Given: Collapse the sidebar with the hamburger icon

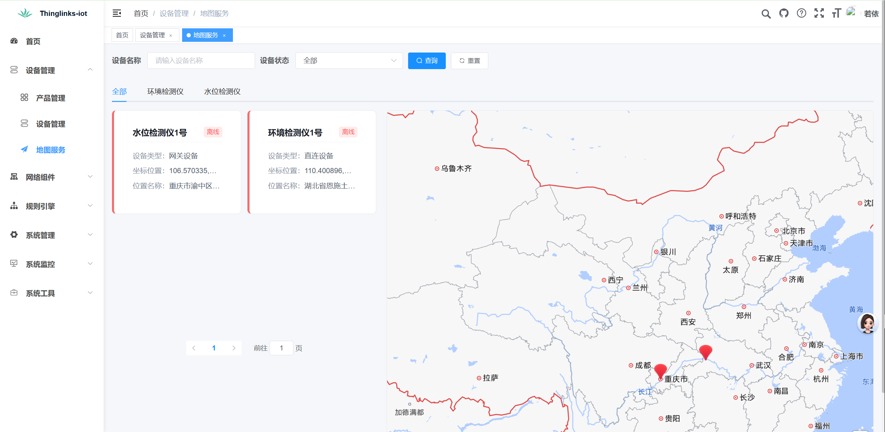Looking at the screenshot, I should coord(116,13).
